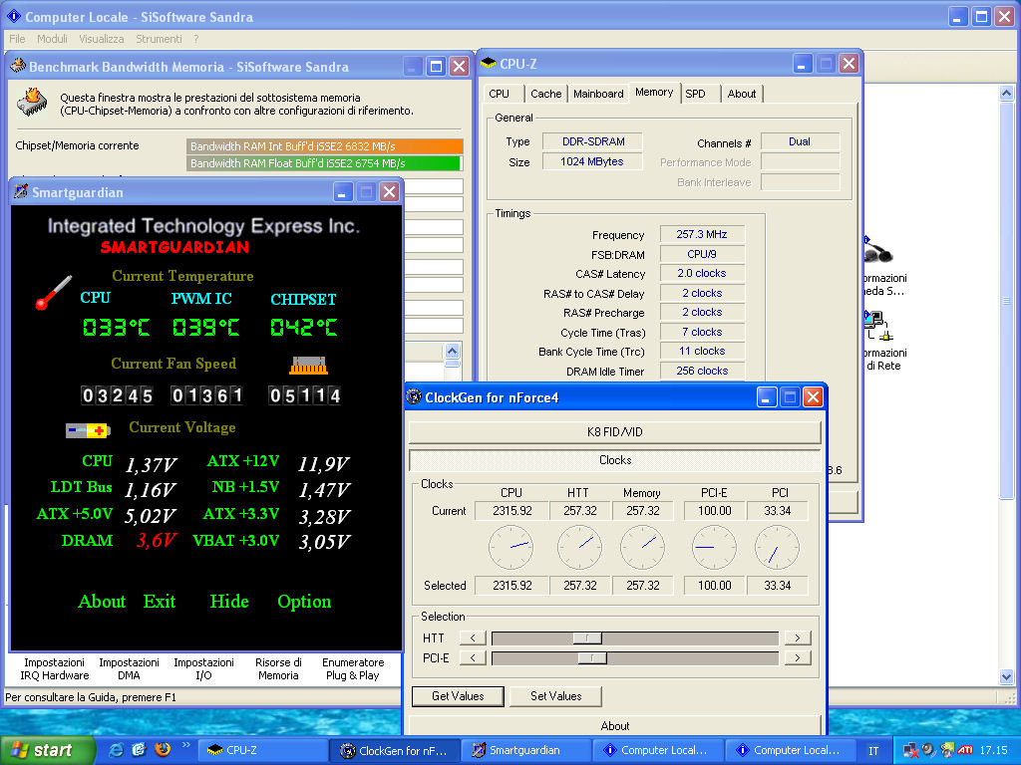The image size is (1021, 765).
Task: Click the network information icon in Sandra
Action: tap(877, 327)
